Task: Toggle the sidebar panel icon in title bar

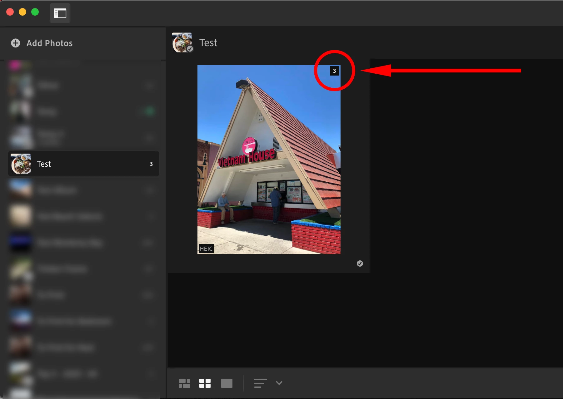Action: 60,13
